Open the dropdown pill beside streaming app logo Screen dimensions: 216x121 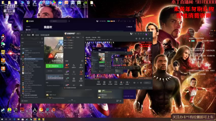78,34
